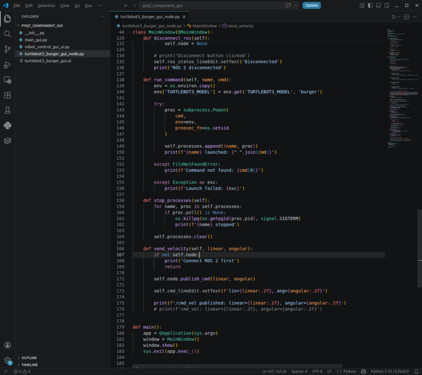Click the editor vertical scrollbar thumb
Viewport: 422px width, 375px height.
(x=420, y=248)
